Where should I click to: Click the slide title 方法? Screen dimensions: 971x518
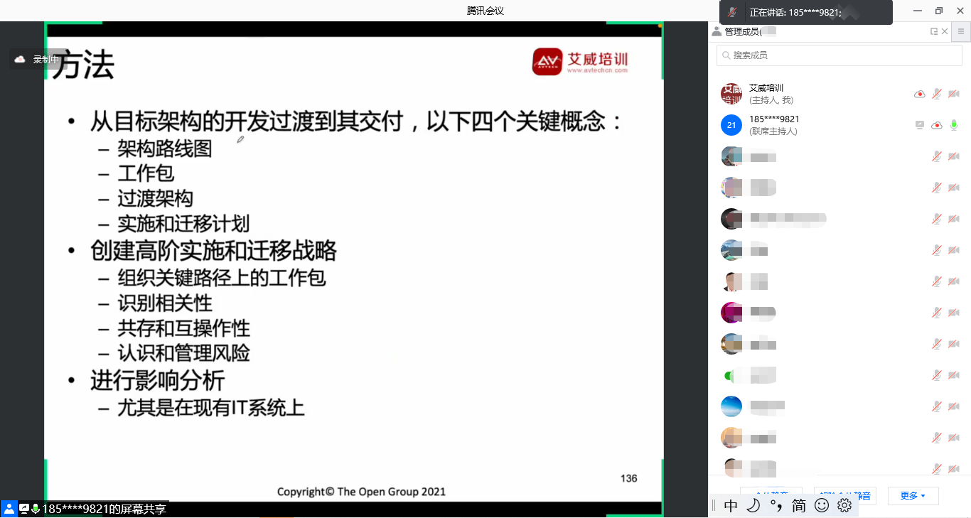point(83,66)
